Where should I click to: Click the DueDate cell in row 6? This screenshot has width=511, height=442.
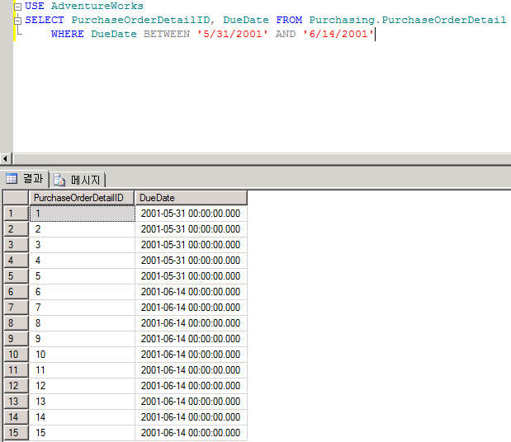pyautogui.click(x=191, y=292)
